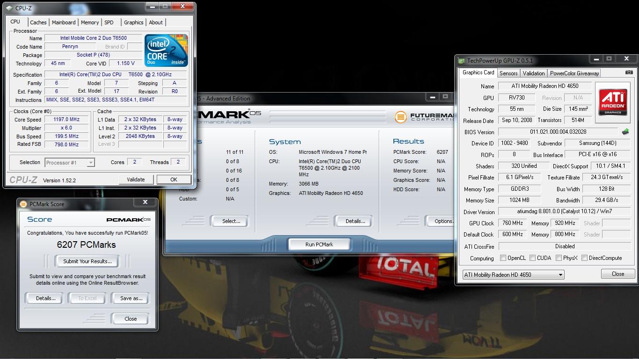Open the Graphics tab in CPU-Z

[x=134, y=22]
